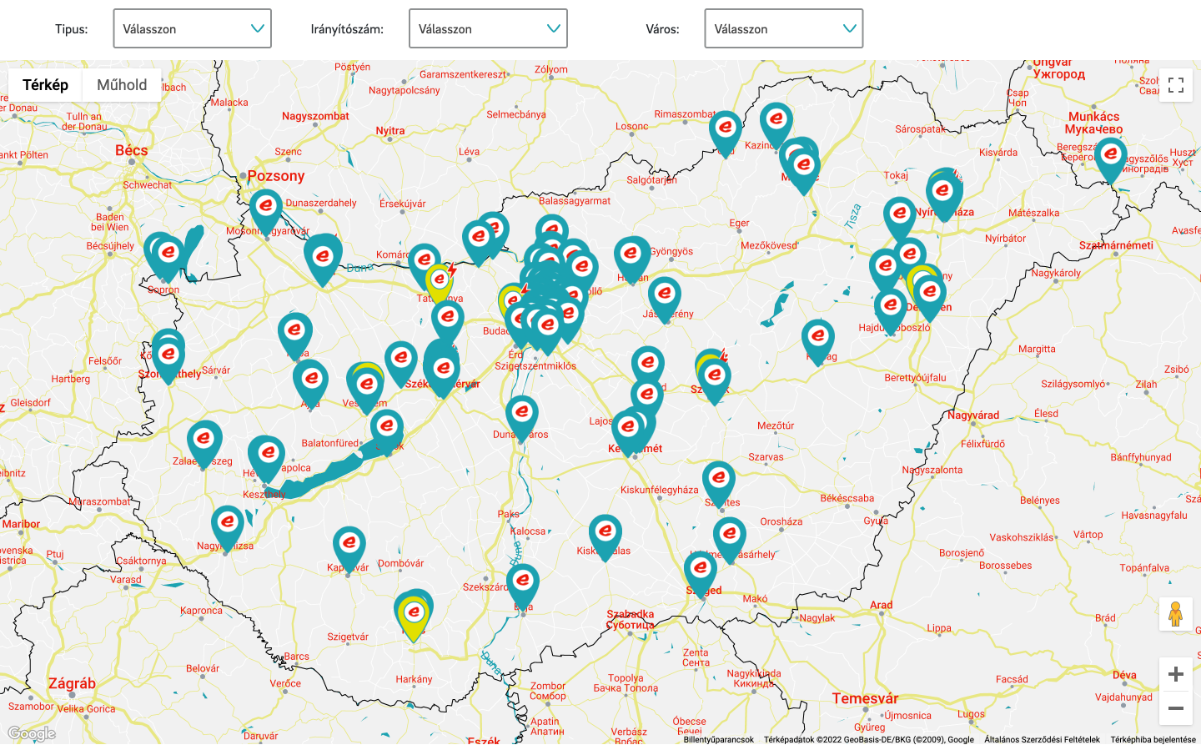Open the Tipus dropdown
1201x745 pixels.
click(192, 28)
